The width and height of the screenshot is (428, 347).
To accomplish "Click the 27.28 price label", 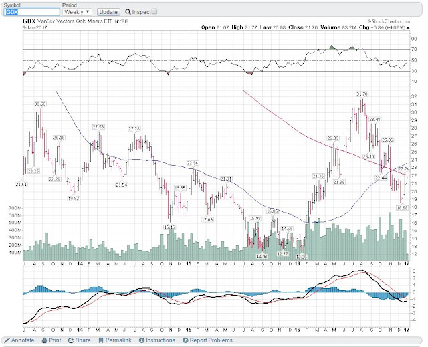I will coord(134,128).
